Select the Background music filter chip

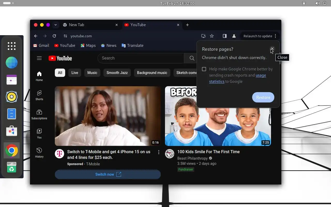click(x=152, y=73)
